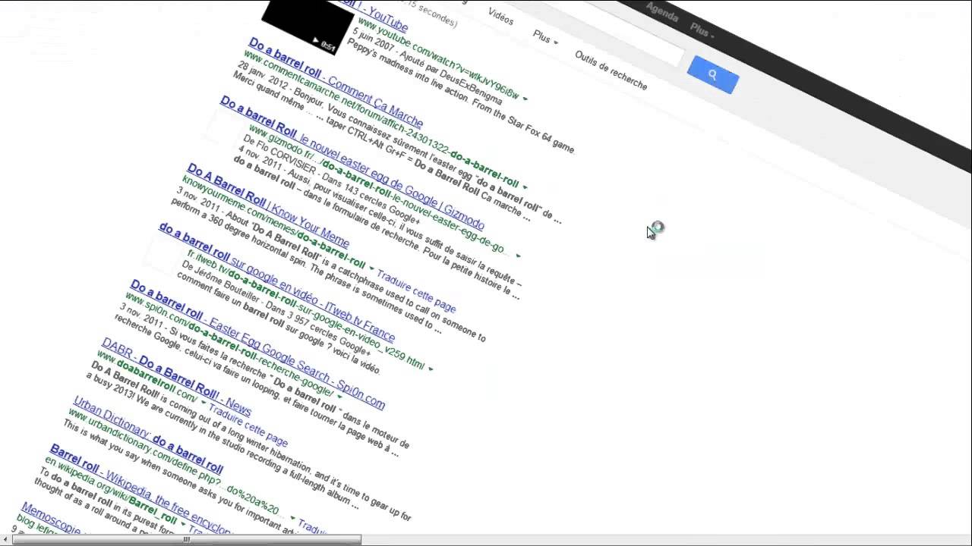This screenshot has height=546, width=972.
Task: Click the left arrow of the horizontal scrollbar
Action: click(x=5, y=540)
